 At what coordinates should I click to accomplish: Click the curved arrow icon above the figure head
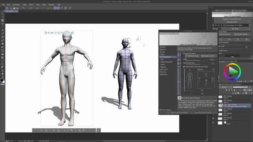[72, 33]
